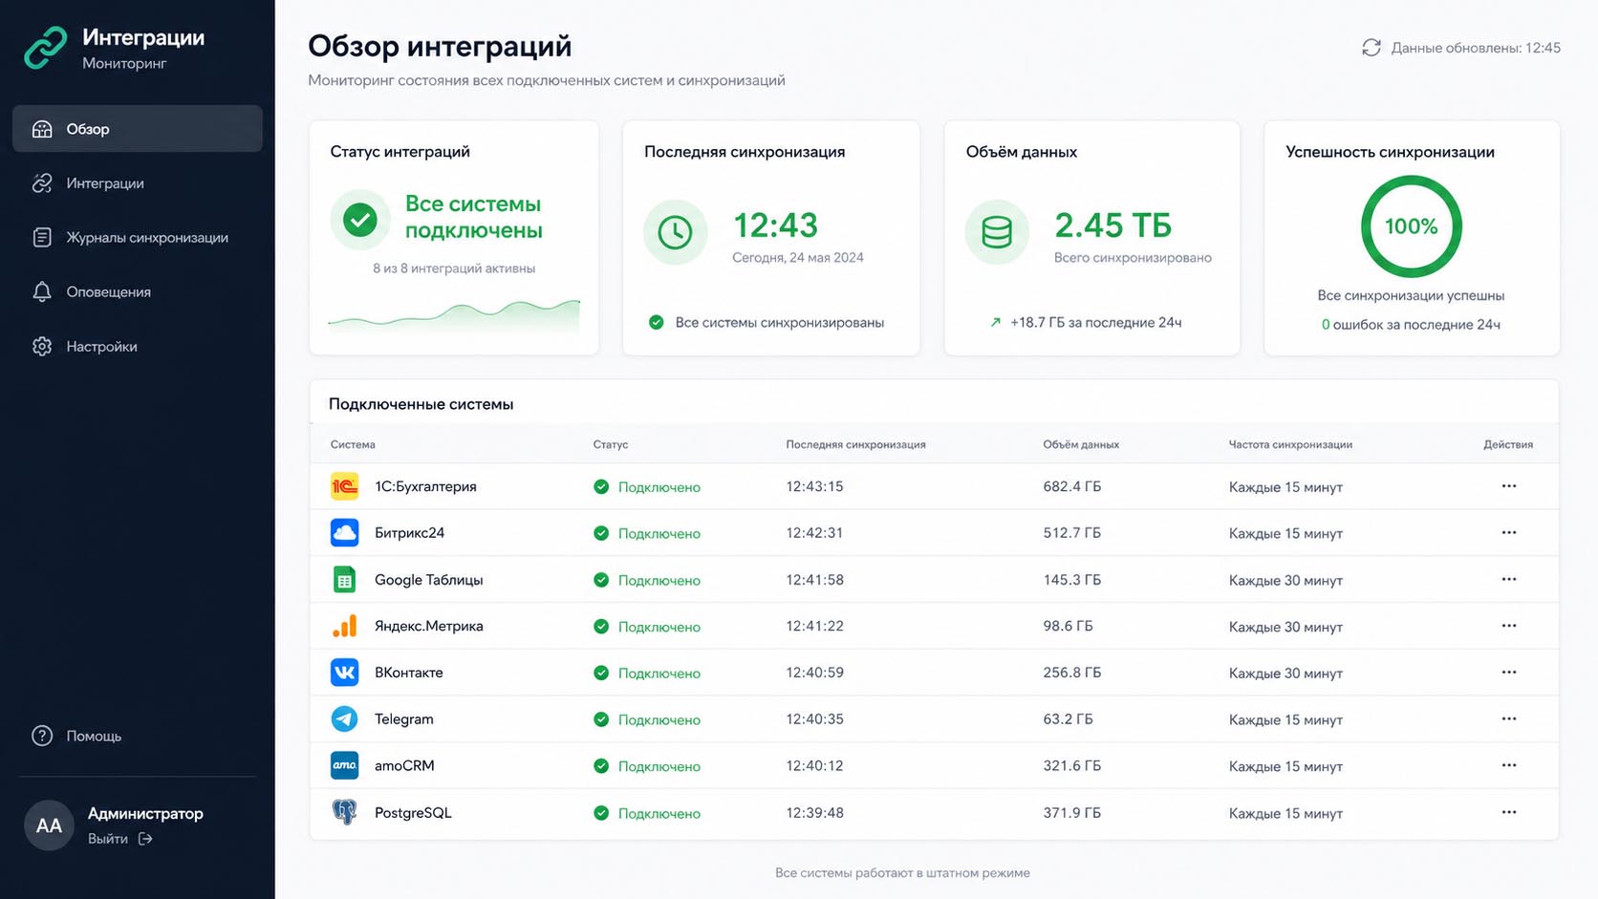The height and width of the screenshot is (899, 1598).
Task: Click the AA administrator avatar
Action: [49, 825]
